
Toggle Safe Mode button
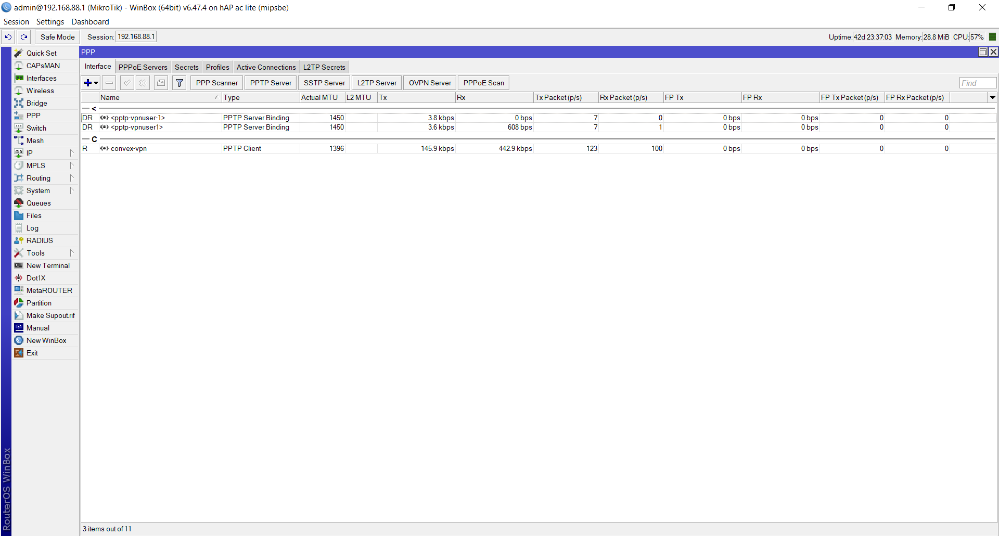pyautogui.click(x=58, y=37)
